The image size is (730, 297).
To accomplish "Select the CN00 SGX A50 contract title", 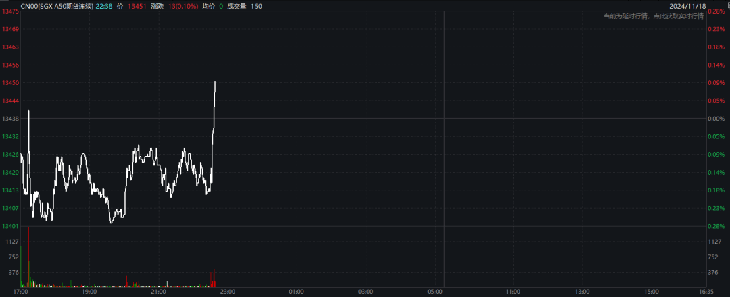I will pyautogui.click(x=57, y=6).
